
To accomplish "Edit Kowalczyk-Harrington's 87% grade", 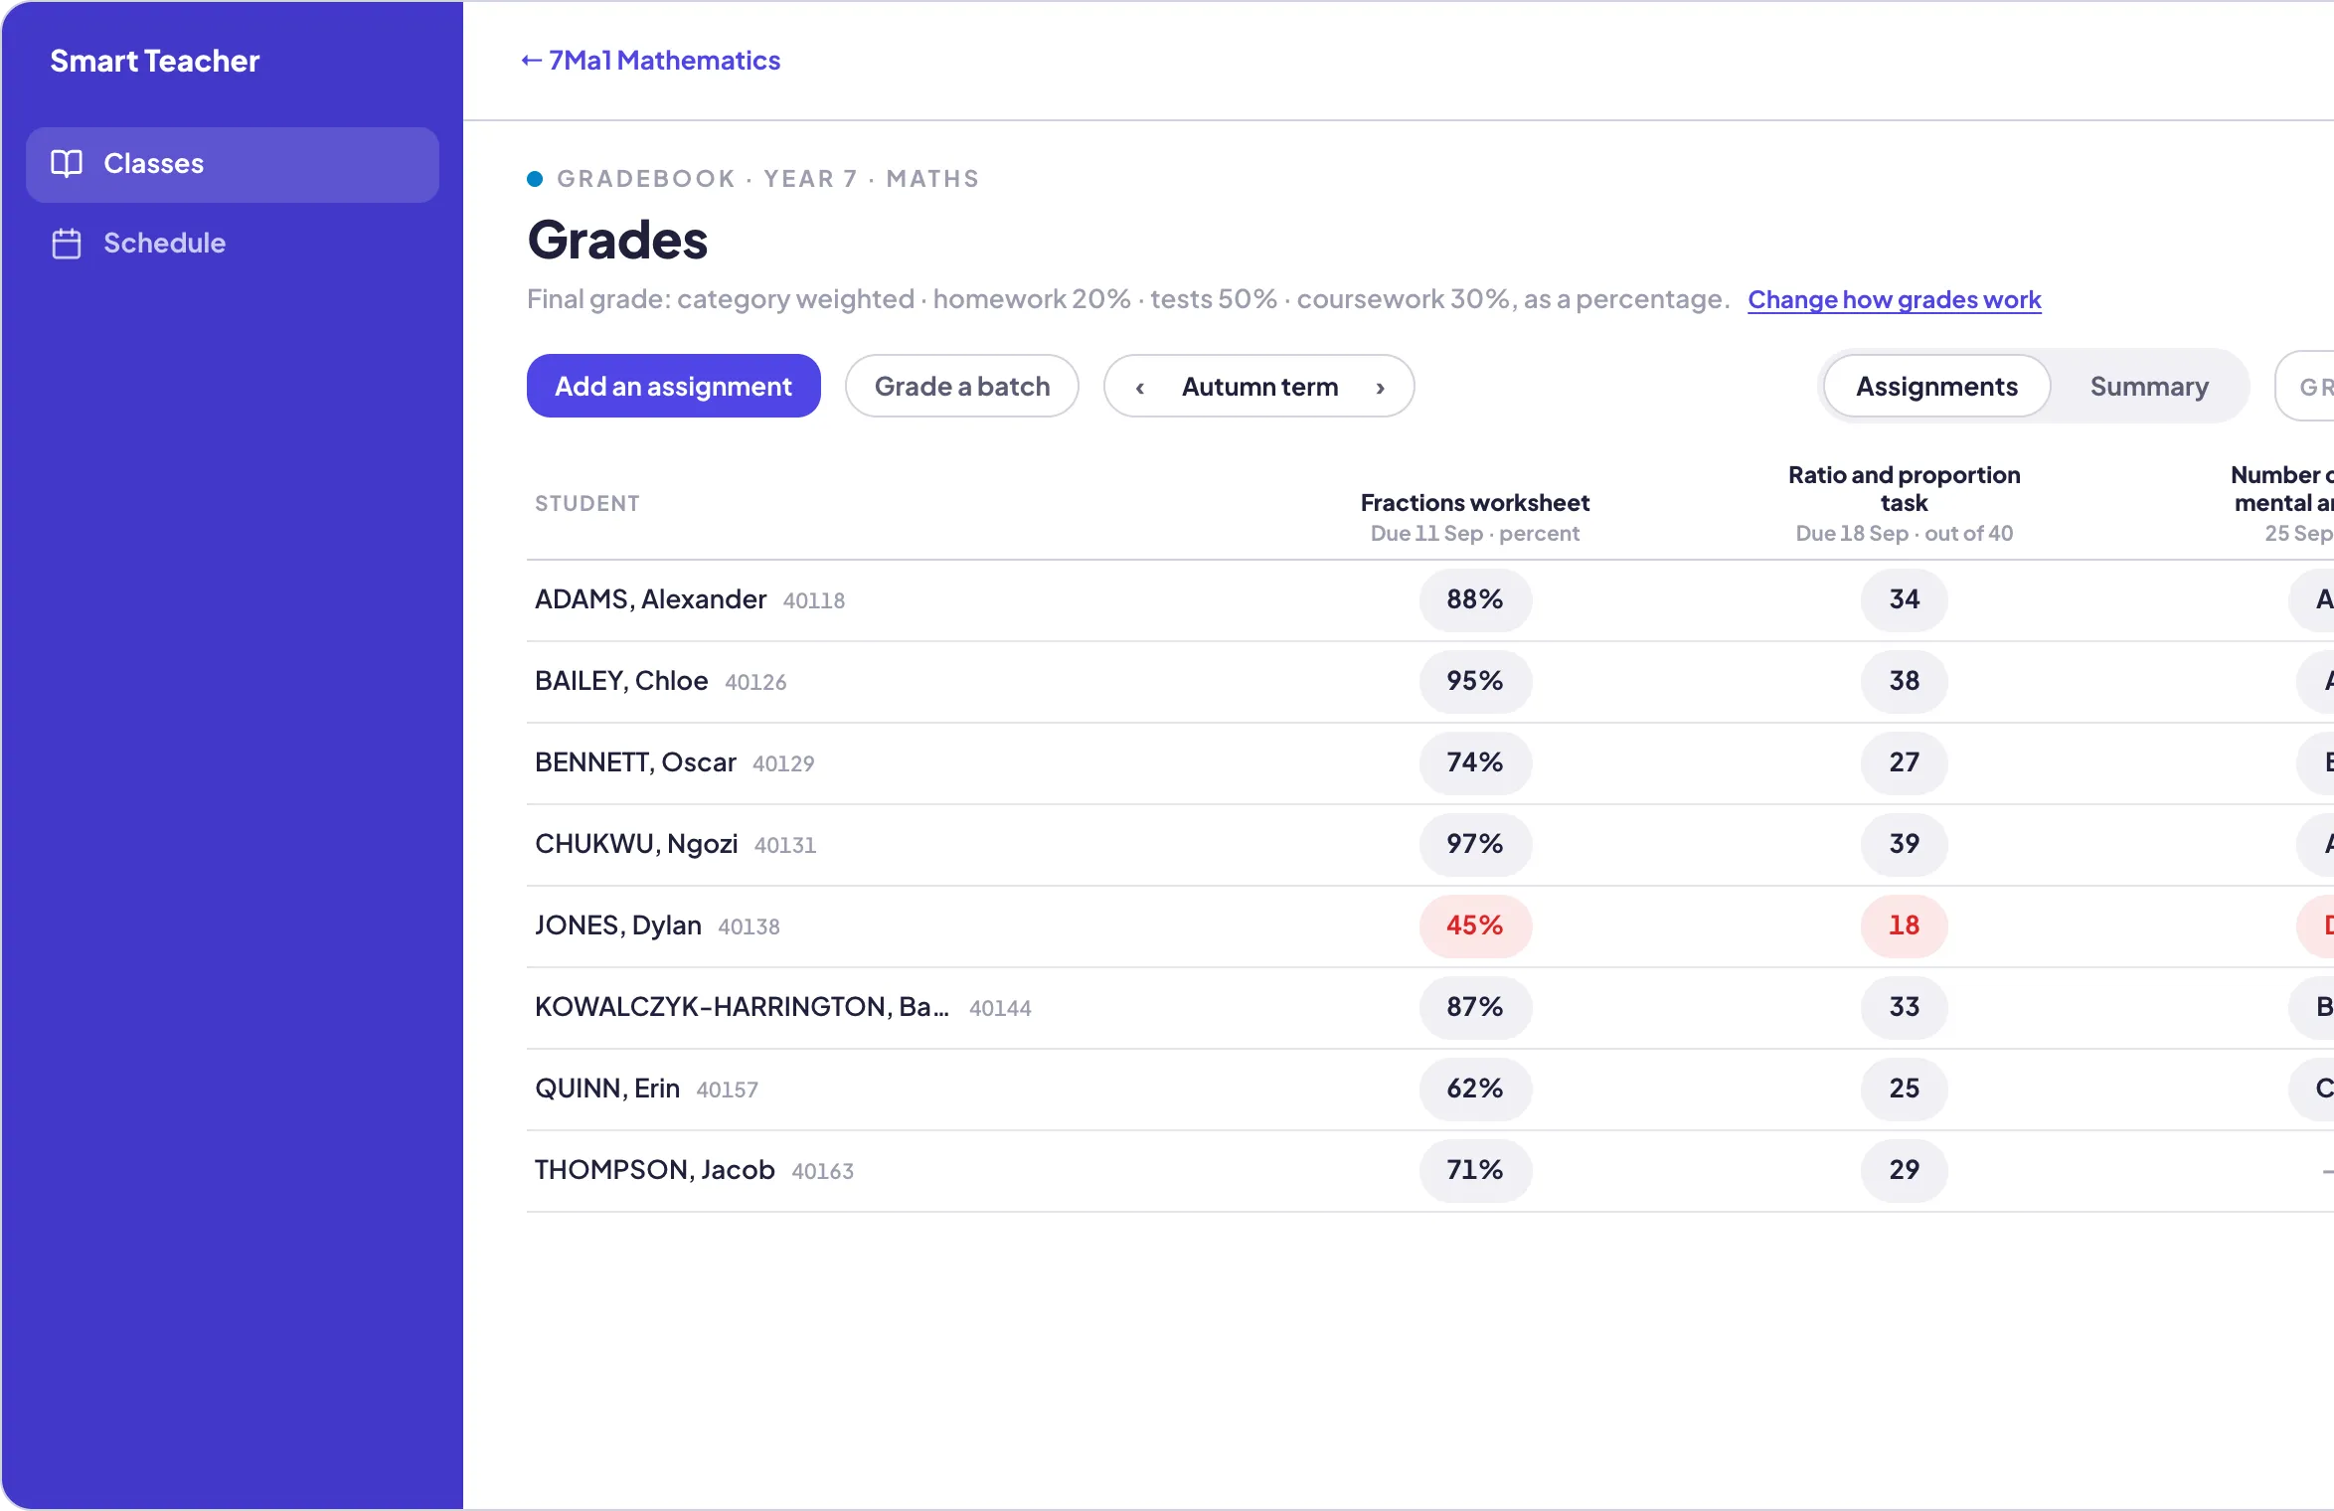I will [1475, 1007].
